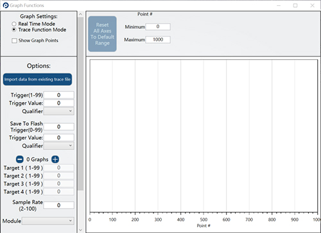
Task: Click the sidebar vertical scrollbar thumb
Action: 81,104
